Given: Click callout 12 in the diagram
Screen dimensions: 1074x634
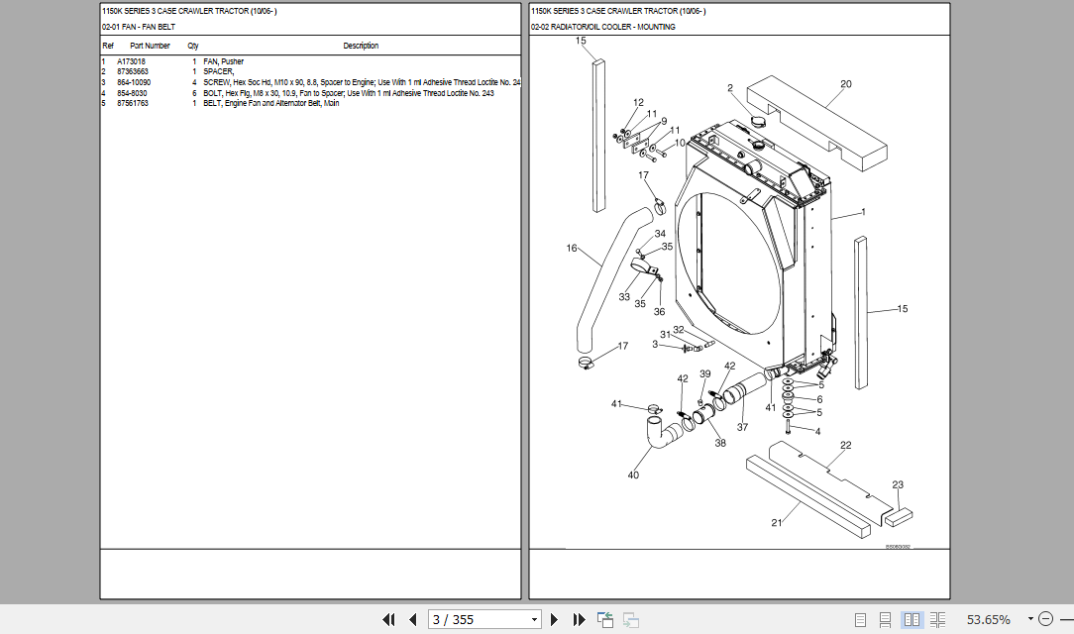Looking at the screenshot, I should pyautogui.click(x=638, y=103).
